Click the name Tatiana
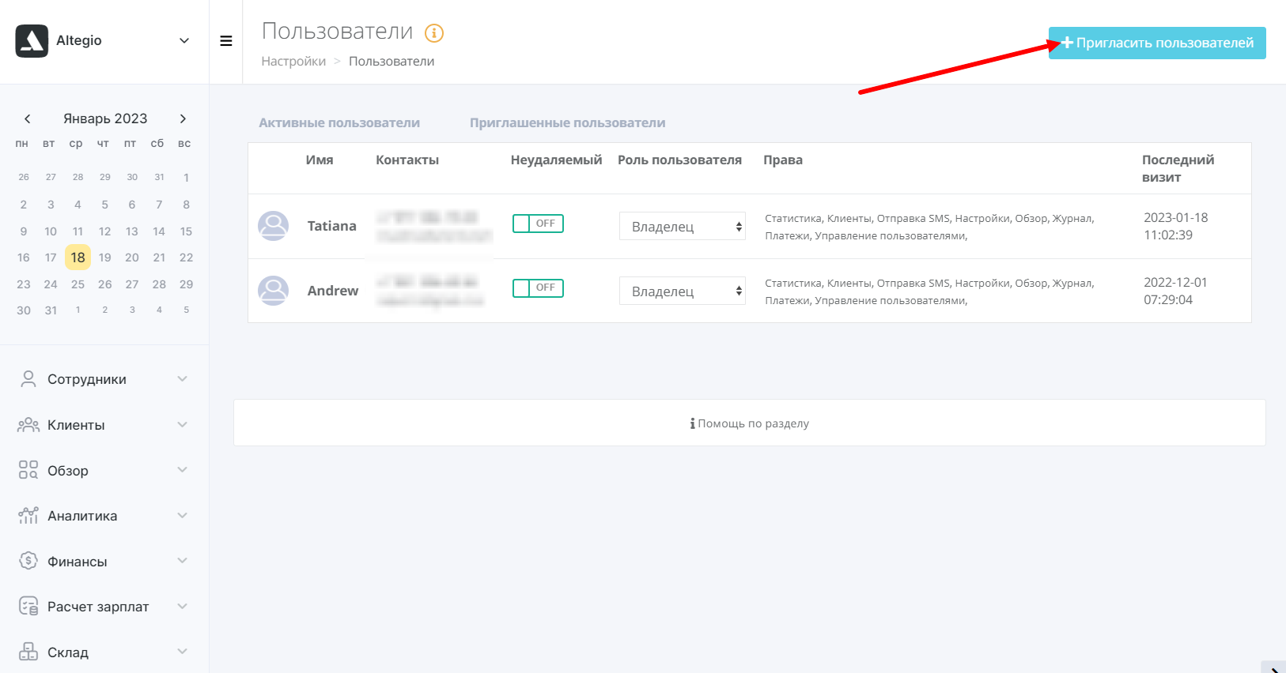 (x=332, y=226)
